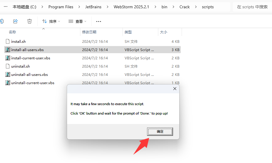Expand the chevron after Program Files
This screenshot has width=272, height=163.
click(x=79, y=7)
